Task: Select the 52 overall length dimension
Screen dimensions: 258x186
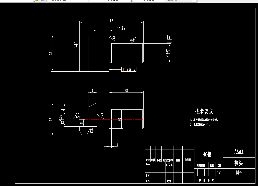Action: [x=111, y=20]
